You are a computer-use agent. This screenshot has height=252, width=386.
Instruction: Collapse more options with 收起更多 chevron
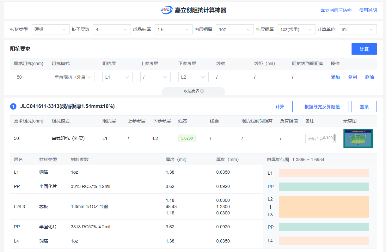(x=194, y=91)
